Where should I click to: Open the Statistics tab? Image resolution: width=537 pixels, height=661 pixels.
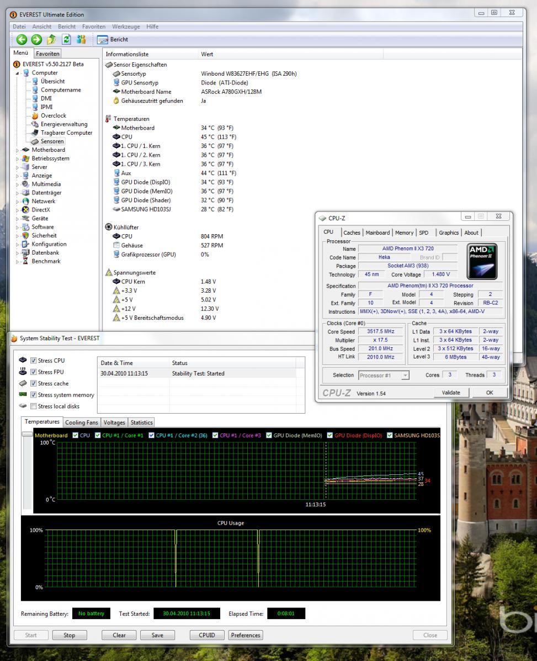pyautogui.click(x=141, y=422)
